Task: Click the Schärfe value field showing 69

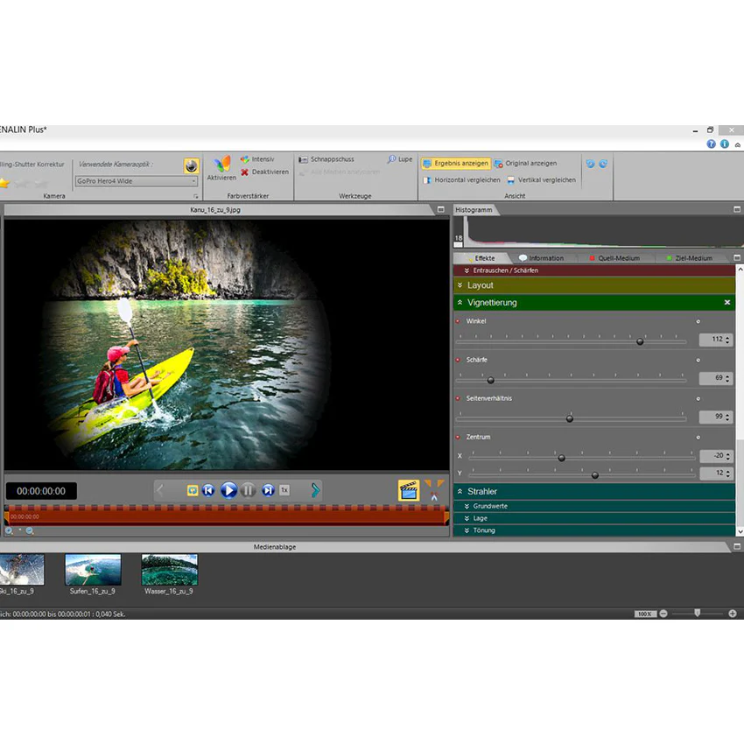Action: tap(715, 378)
